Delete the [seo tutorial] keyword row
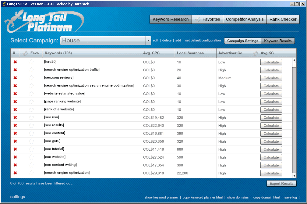Screen dimensions: 307x204 point(15,149)
